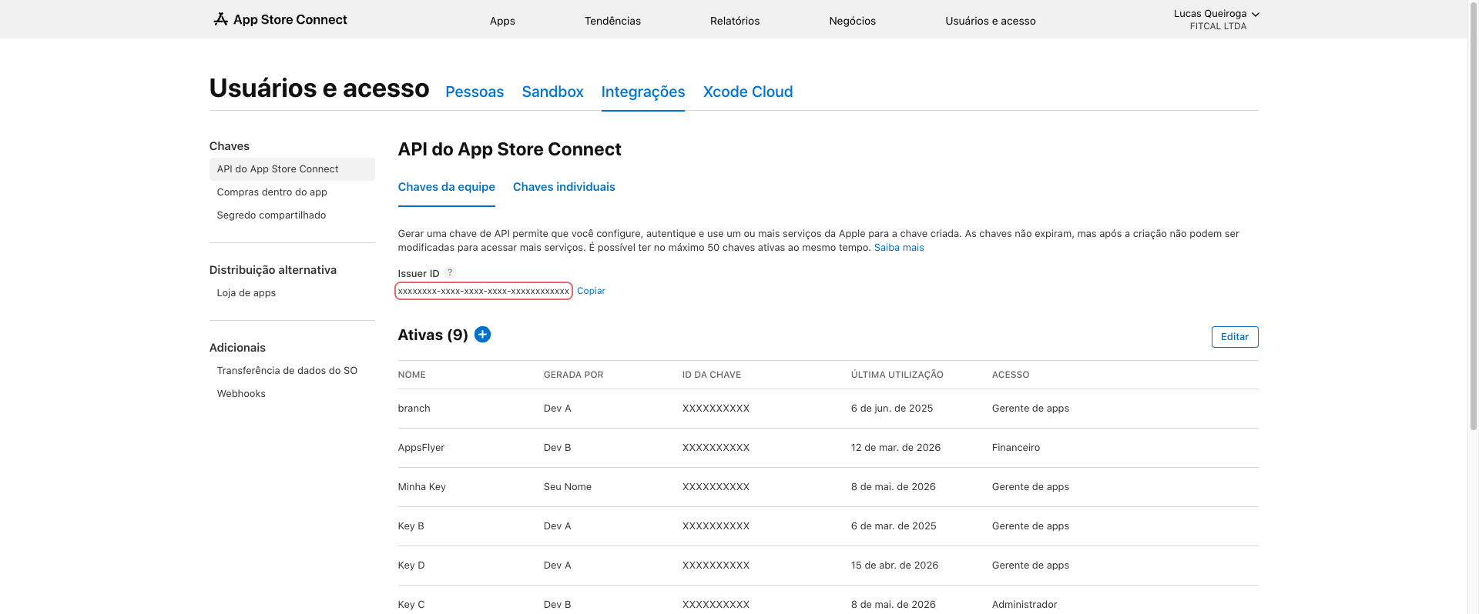Click the ÚLTIMA UTILIZAÇÃO column header
Image resolution: width=1479 pixels, height=614 pixels.
pyautogui.click(x=897, y=375)
